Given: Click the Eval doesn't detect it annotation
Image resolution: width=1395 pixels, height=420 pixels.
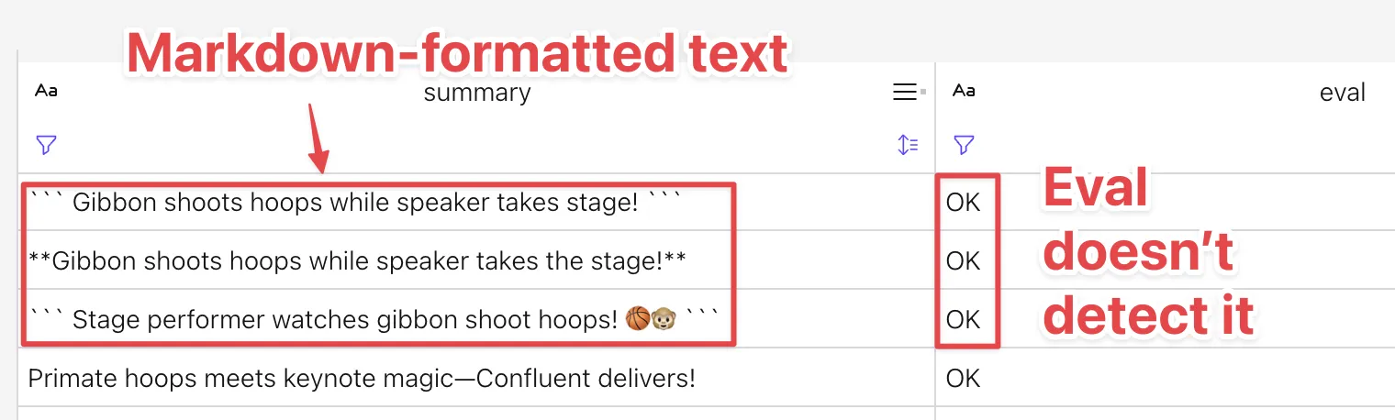Looking at the screenshot, I should click(1148, 252).
